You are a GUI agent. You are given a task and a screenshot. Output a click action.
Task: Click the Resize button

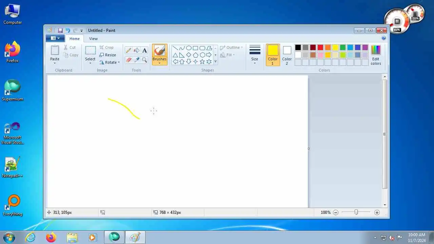pos(108,55)
